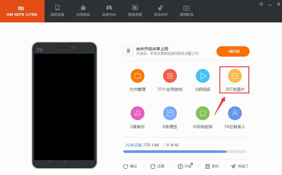Click the list view icon top right
Image resolution: width=282 pixels, height=175 pixels.
[261, 4]
